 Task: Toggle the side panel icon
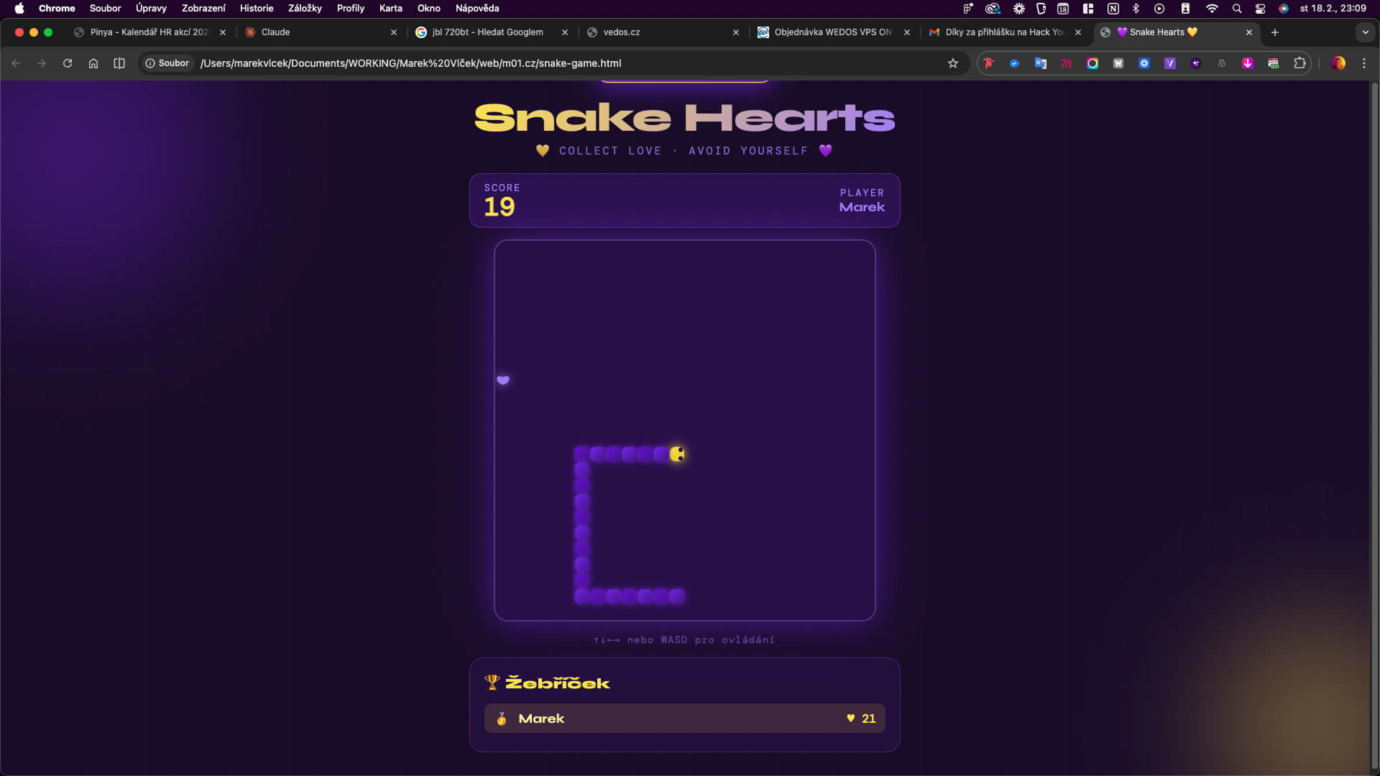(x=119, y=63)
